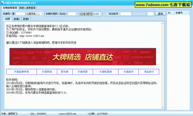
Task: Click the 车牌号 column header
Action: click(182, 13)
